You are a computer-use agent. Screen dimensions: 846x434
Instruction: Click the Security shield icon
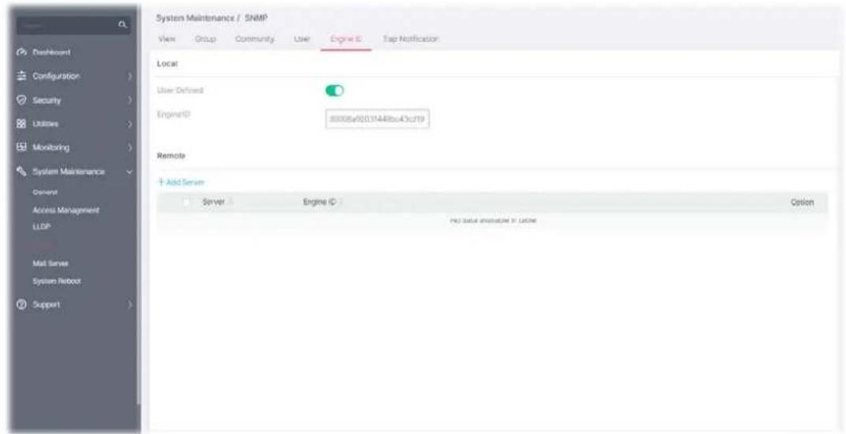(x=22, y=100)
